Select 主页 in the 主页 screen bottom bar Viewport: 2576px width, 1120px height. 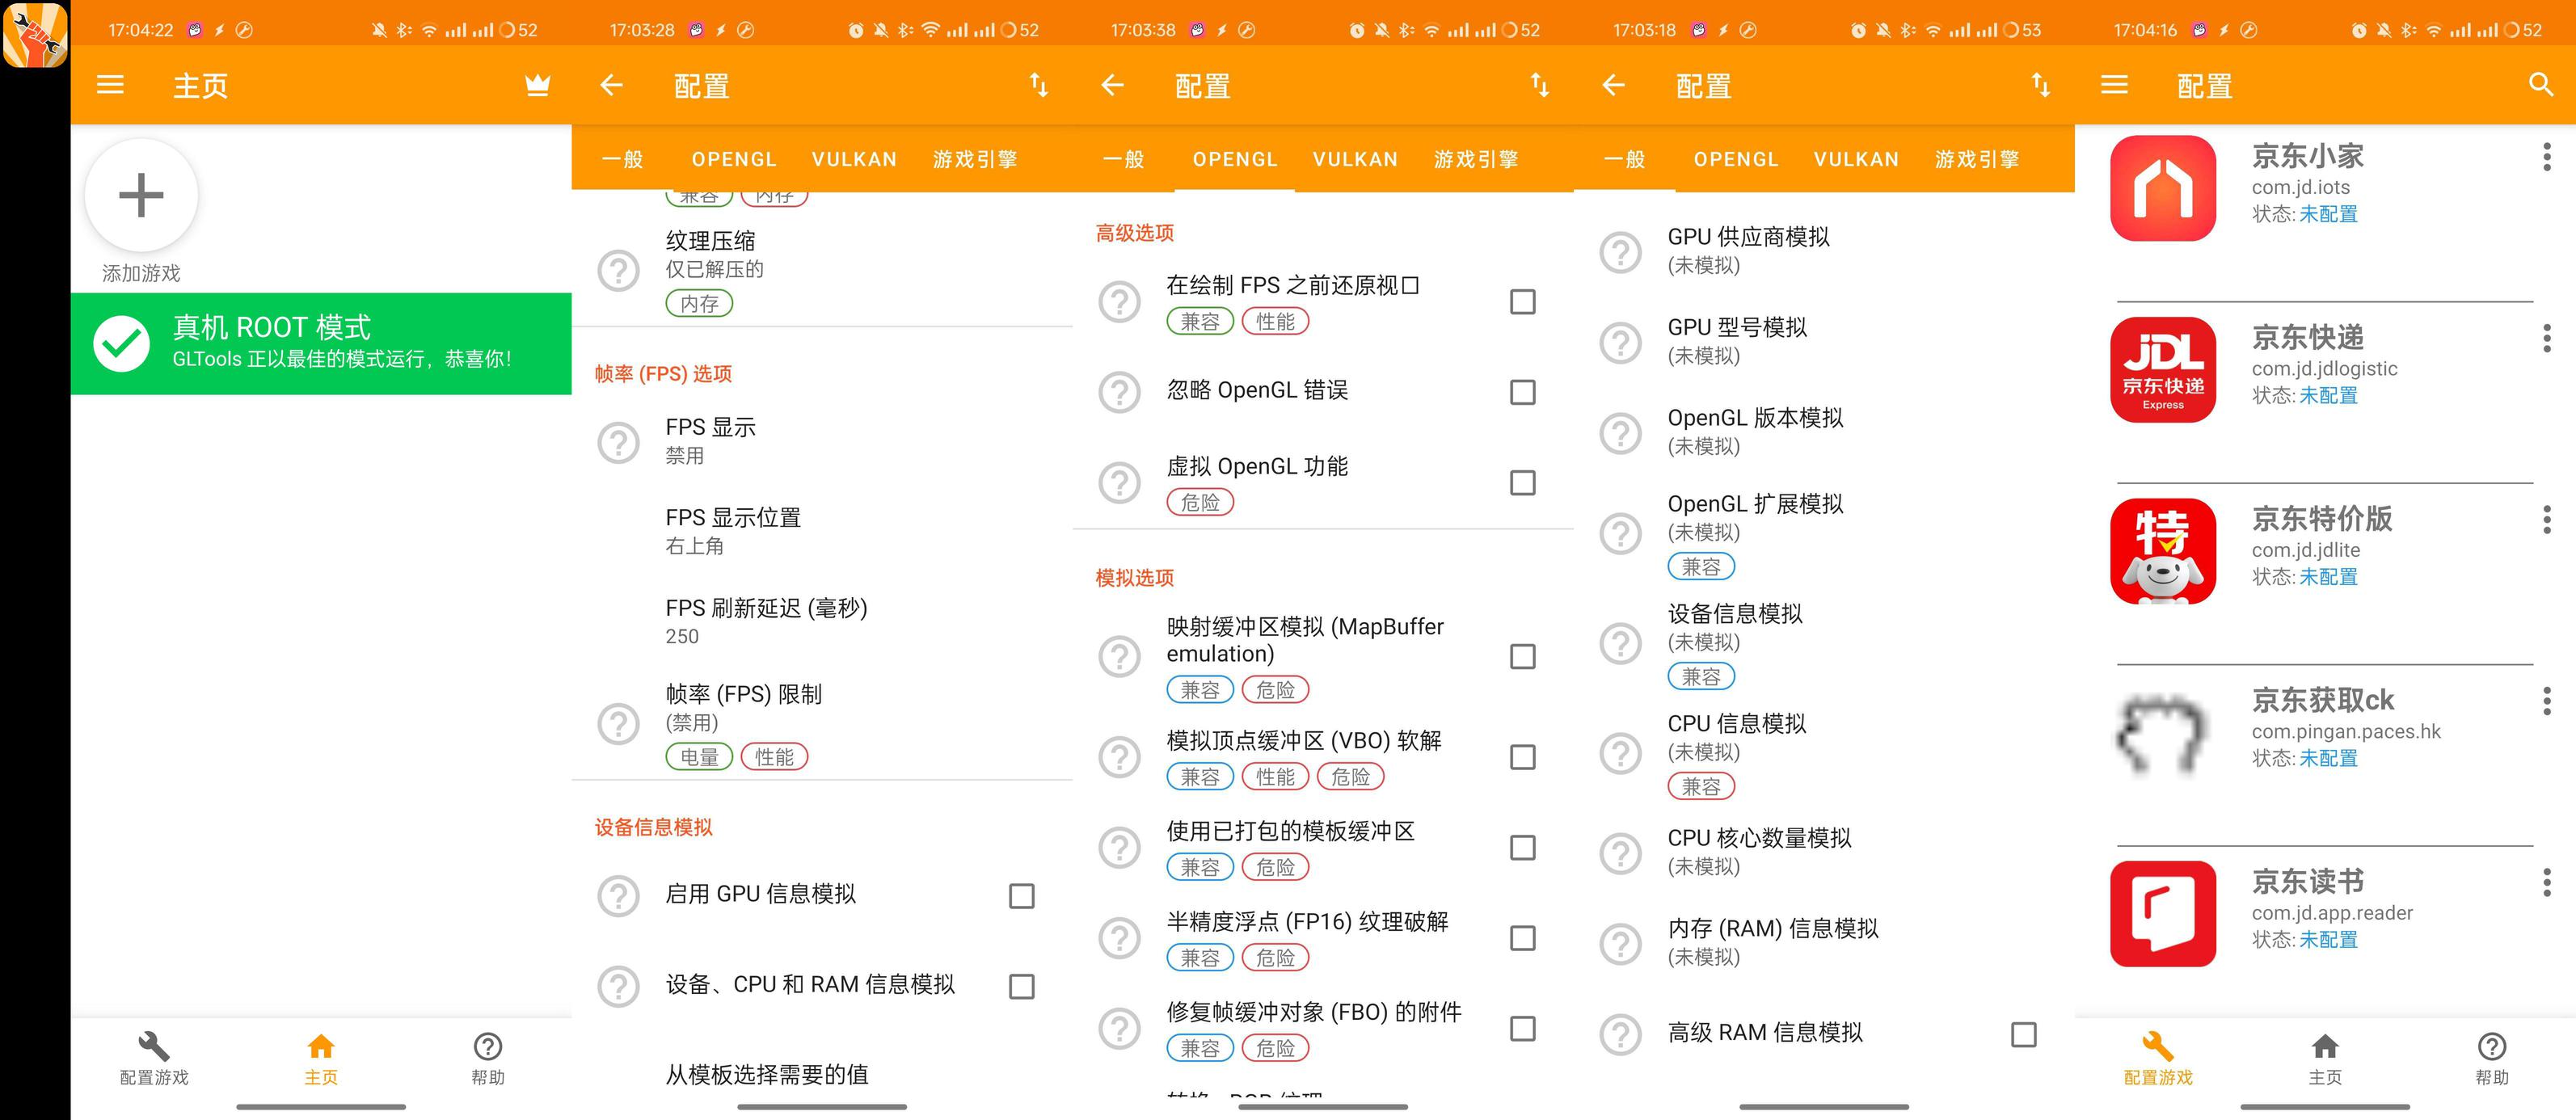point(321,1058)
